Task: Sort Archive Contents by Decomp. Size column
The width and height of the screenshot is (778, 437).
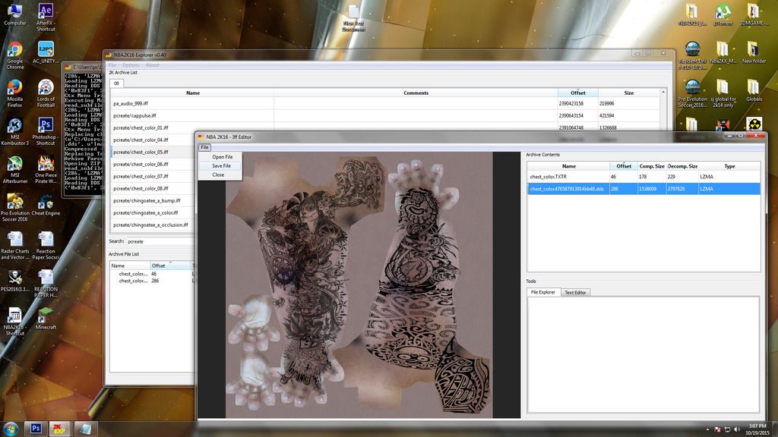Action: click(682, 166)
